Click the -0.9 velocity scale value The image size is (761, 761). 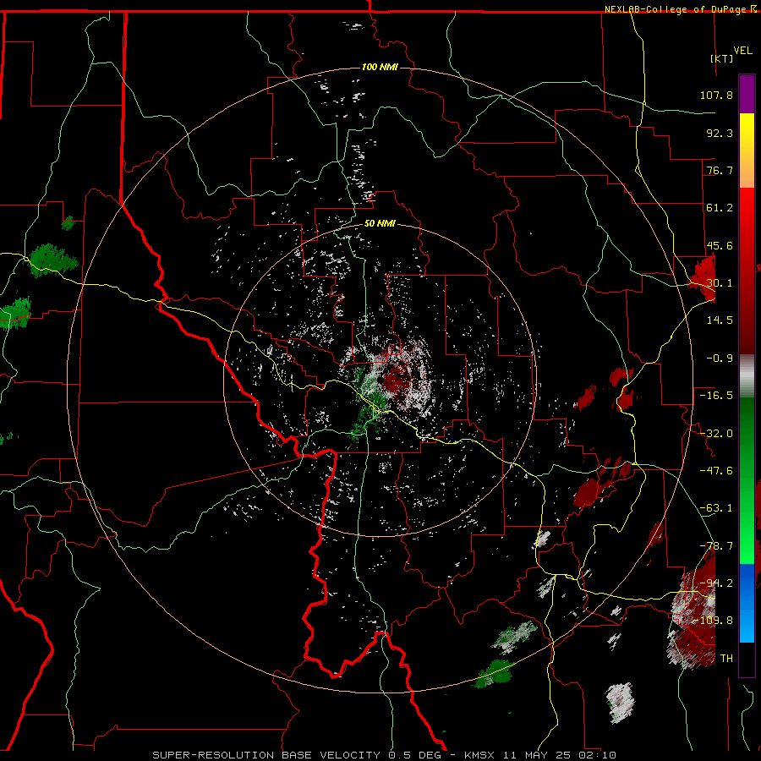720,359
